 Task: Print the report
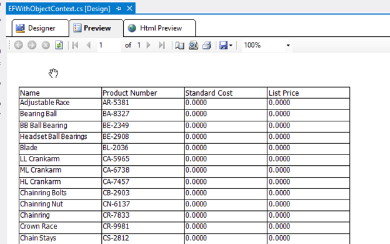click(x=207, y=45)
